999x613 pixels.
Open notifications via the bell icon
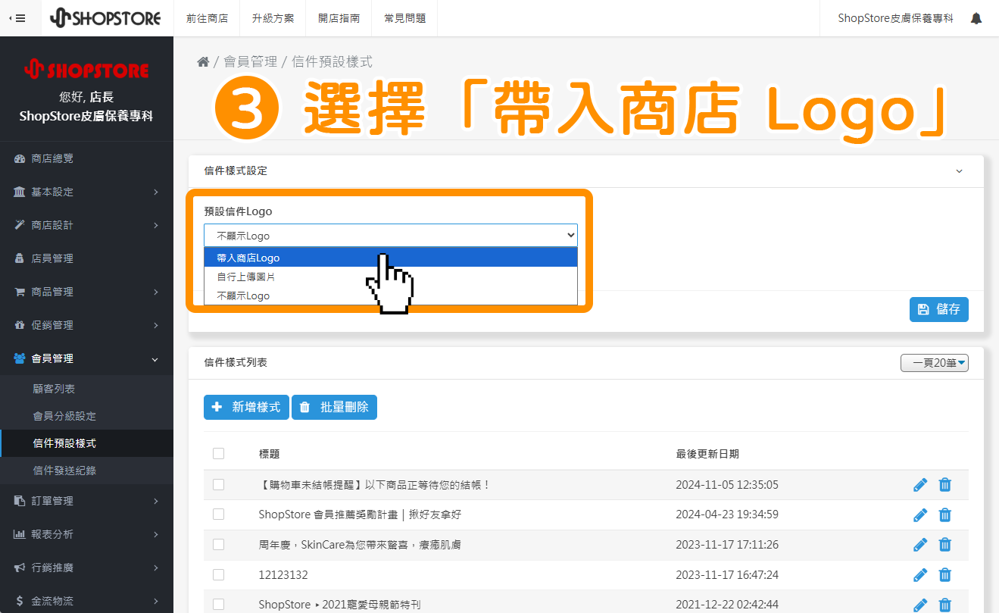pos(976,17)
